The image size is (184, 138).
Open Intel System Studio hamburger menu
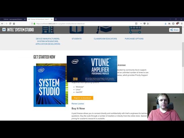4,29
